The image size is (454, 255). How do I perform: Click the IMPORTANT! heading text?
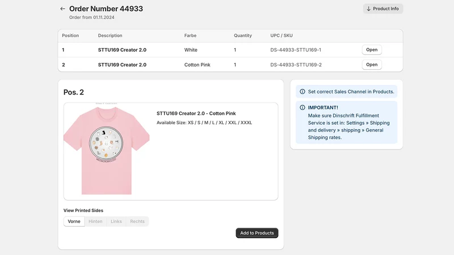(323, 108)
